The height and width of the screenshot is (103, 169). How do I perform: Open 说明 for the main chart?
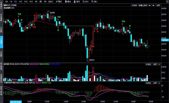coord(158,5)
